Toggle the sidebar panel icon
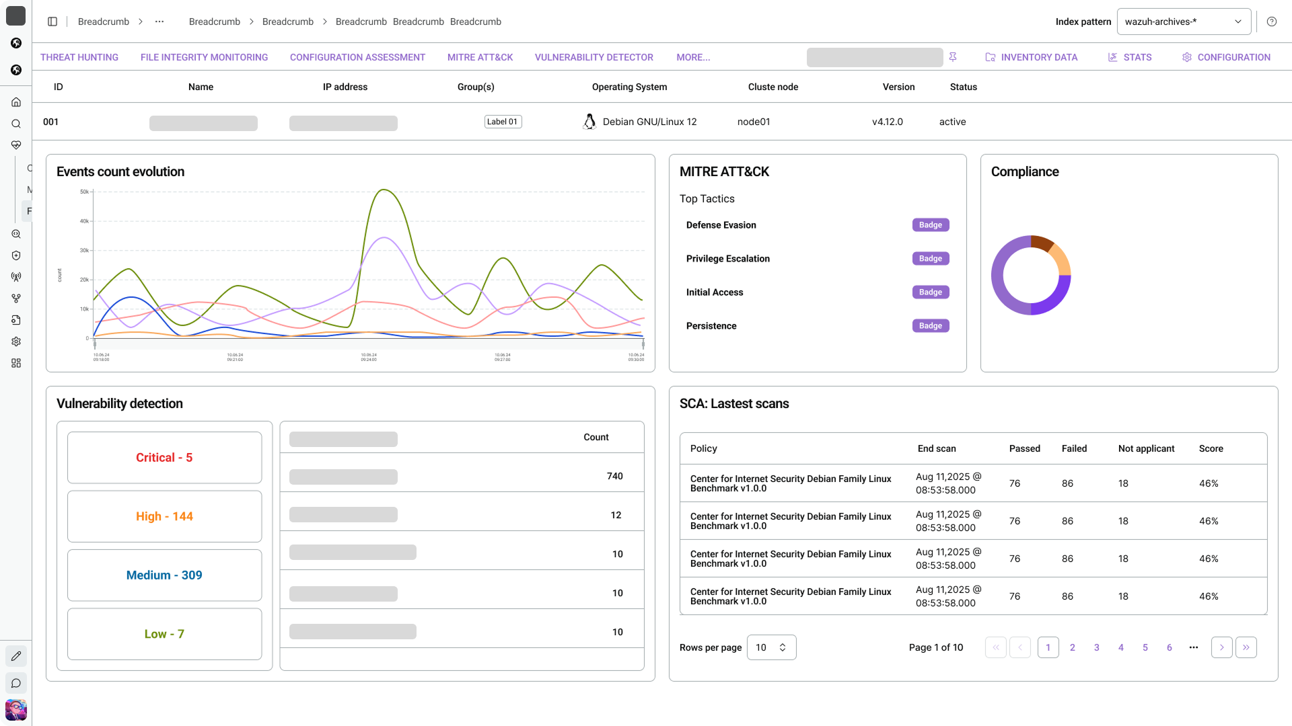Viewport: 1292px width, 726px height. [52, 22]
